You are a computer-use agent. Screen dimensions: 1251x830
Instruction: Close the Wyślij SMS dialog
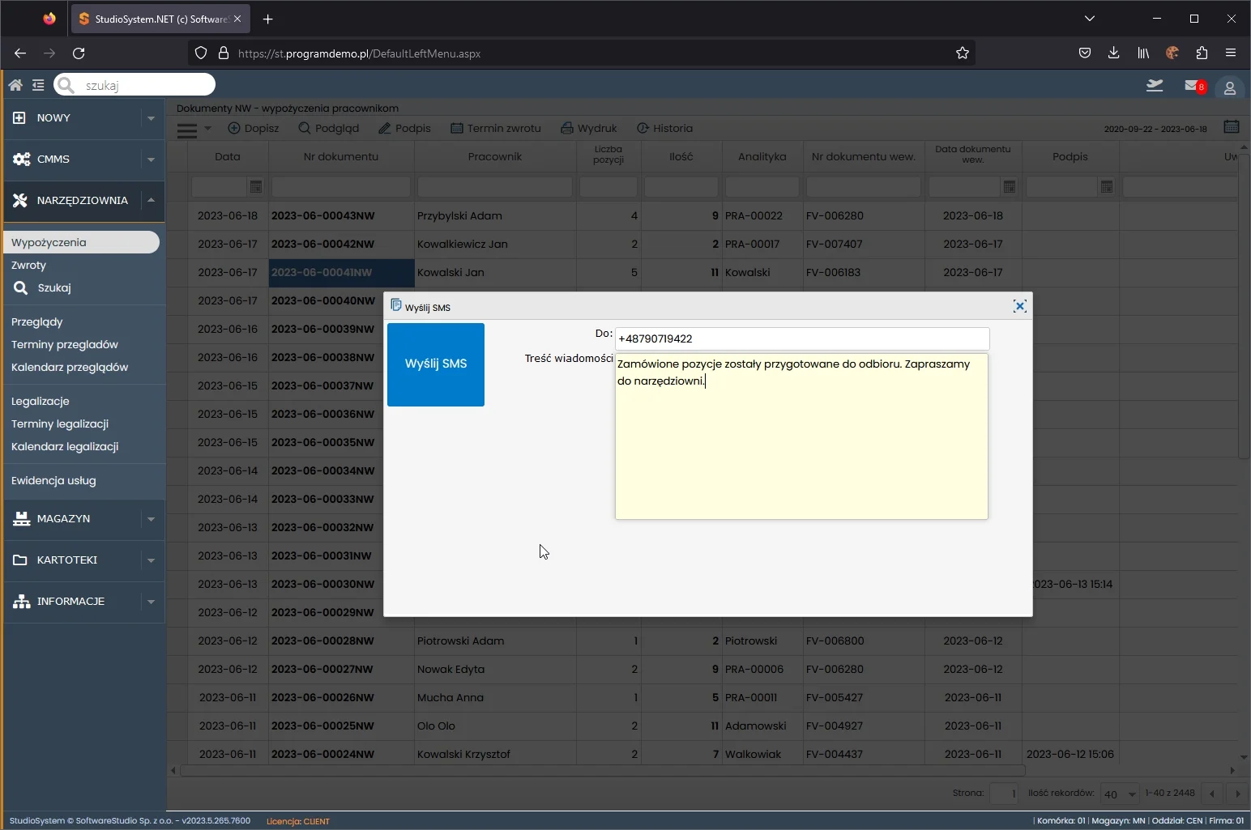1019,306
